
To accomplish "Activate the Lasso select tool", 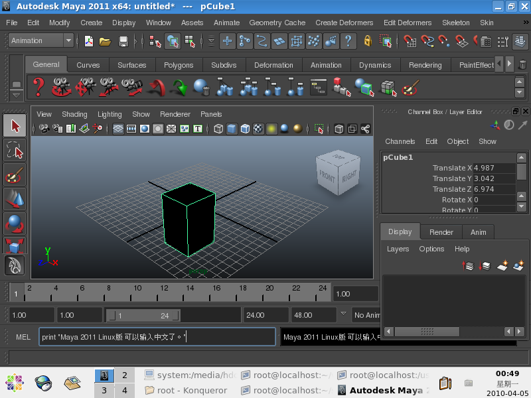I will tap(15, 151).
